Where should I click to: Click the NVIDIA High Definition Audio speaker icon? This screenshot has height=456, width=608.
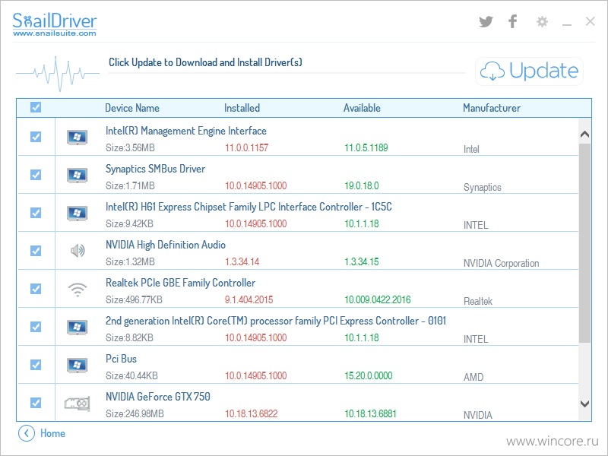coord(78,251)
